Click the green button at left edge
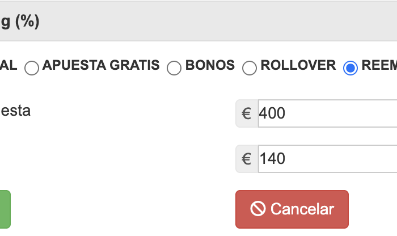 tap(5, 209)
